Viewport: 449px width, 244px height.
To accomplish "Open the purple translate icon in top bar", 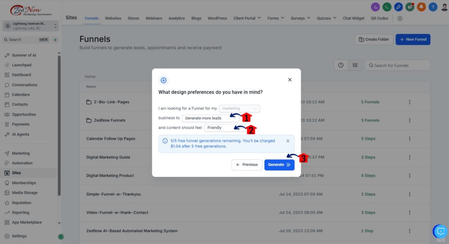I will (x=375, y=7).
